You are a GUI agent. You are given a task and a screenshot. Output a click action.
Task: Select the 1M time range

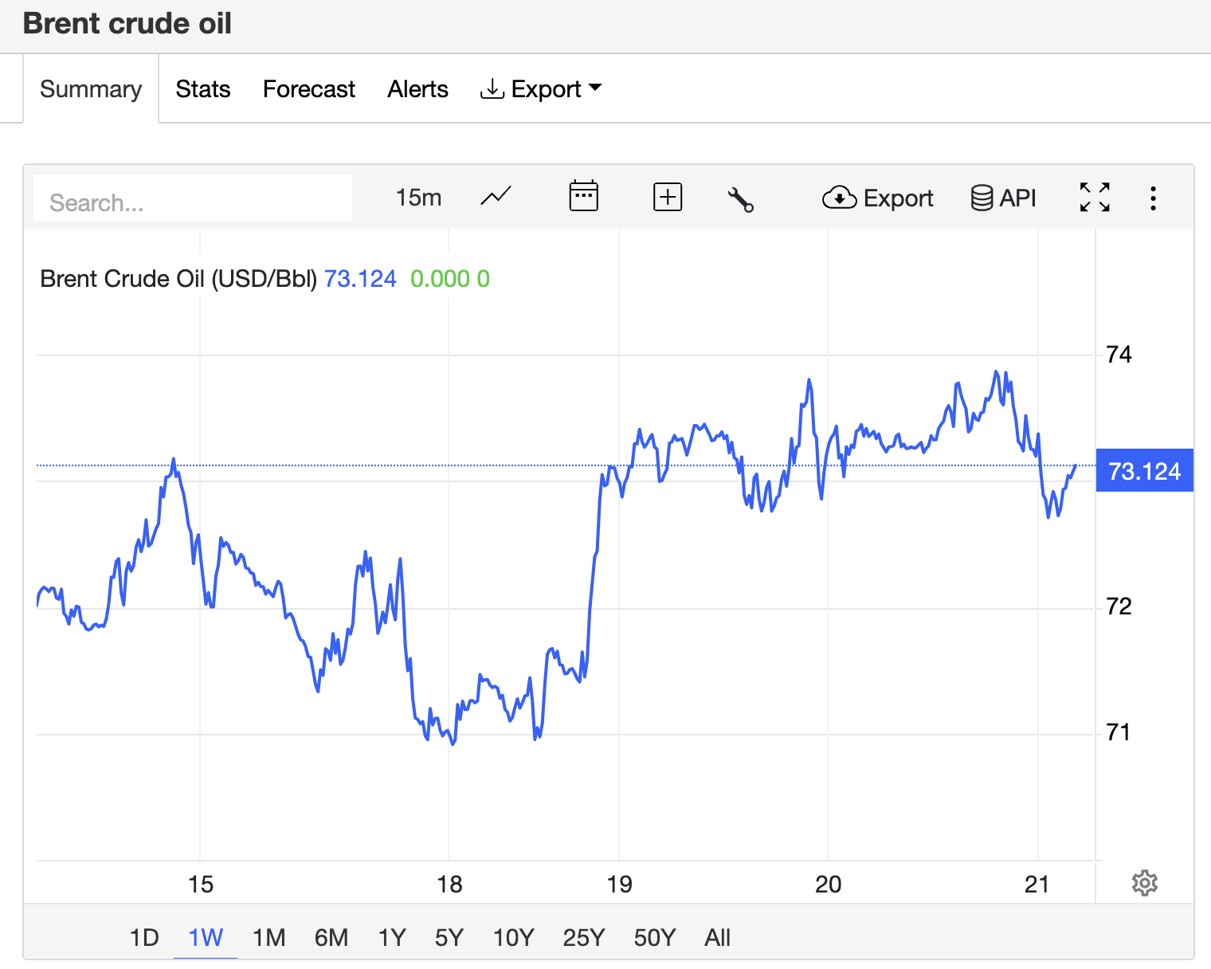[x=269, y=937]
